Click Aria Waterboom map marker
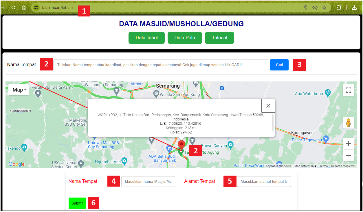363x212 pixels. click(x=328, y=92)
